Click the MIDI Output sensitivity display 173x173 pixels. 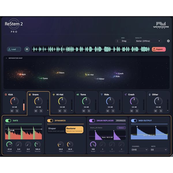(x=149, y=133)
